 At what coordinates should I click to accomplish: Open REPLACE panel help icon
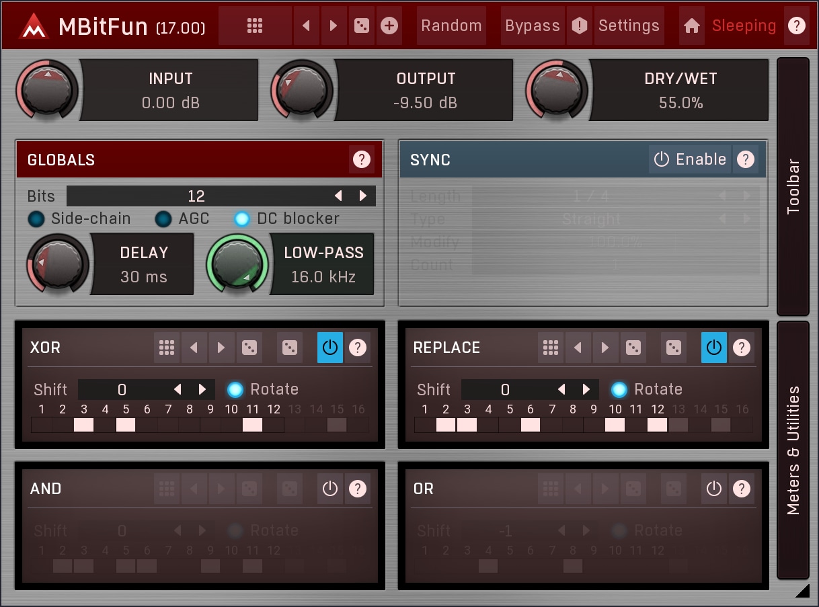tap(742, 348)
